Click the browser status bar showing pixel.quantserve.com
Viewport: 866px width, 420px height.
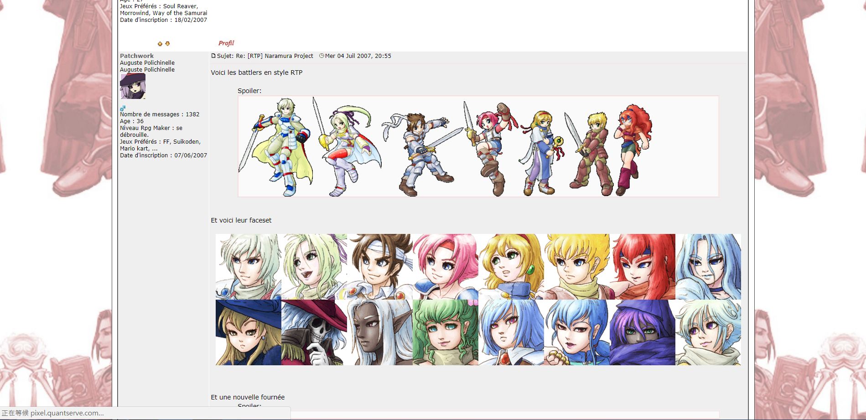[145, 413]
